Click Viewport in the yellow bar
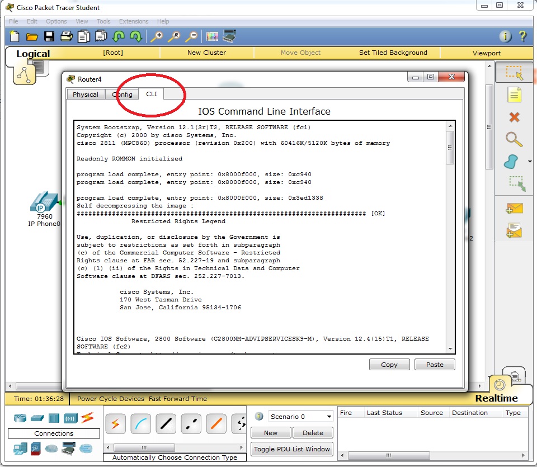The width and height of the screenshot is (537, 467). [x=486, y=53]
